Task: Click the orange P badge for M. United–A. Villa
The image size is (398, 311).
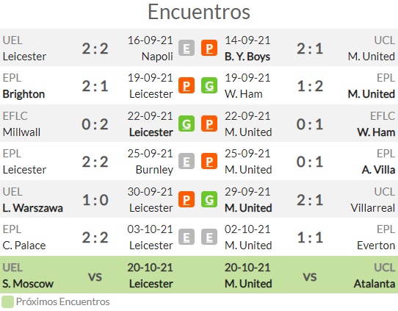Action: 209,161
